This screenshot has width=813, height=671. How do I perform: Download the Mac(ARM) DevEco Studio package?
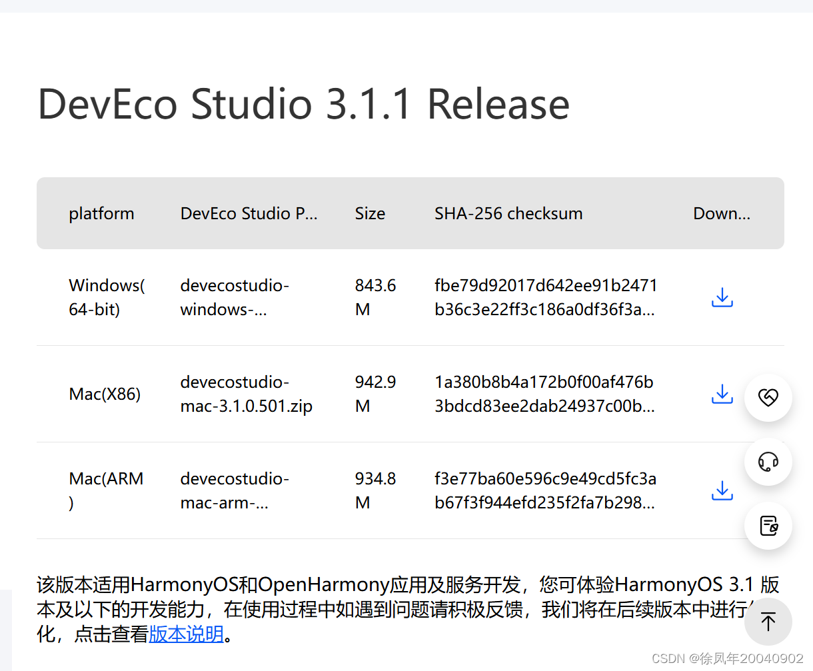pos(722,490)
